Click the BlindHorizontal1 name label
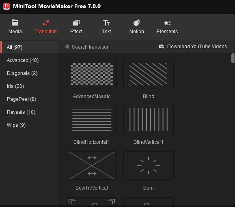This screenshot has height=207, width=235. 92,142
